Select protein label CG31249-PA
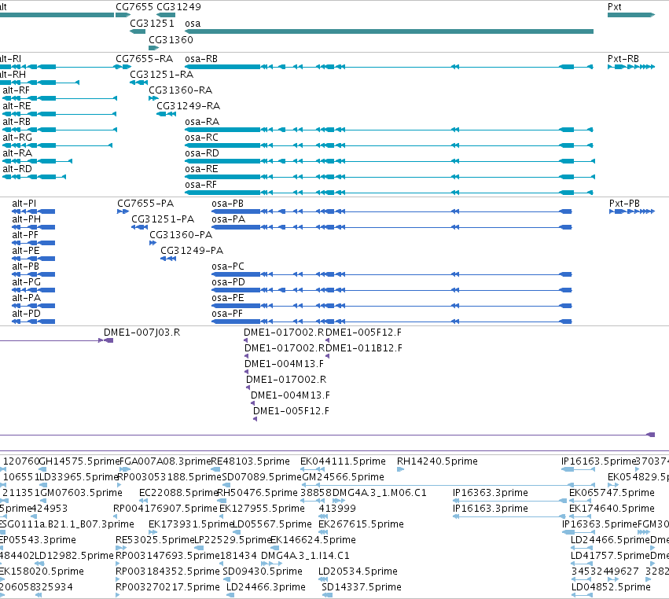Screen dimensions: 669x599 point(192,251)
